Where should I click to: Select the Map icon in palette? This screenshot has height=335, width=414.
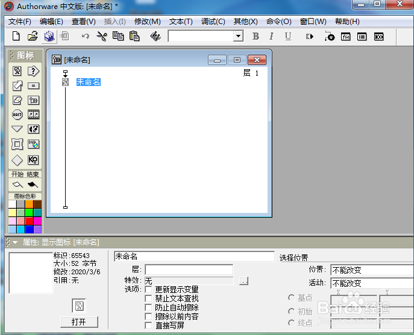pyautogui.click(x=33, y=100)
